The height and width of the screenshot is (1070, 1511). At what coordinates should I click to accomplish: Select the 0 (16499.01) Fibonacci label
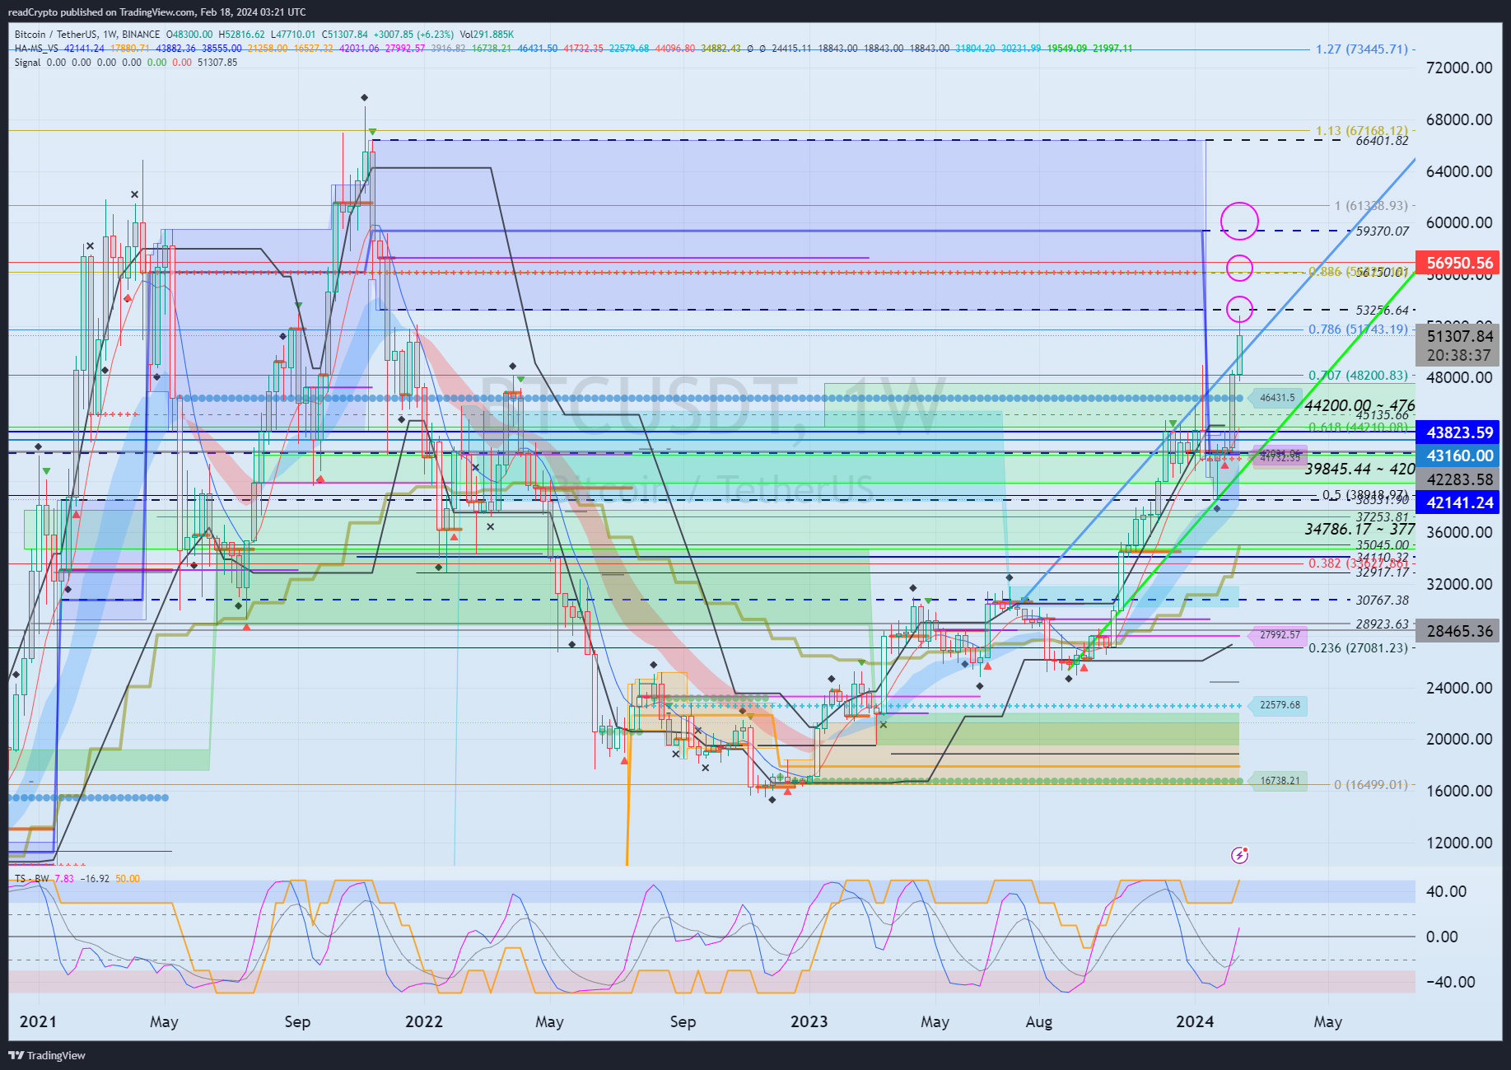click(1371, 785)
